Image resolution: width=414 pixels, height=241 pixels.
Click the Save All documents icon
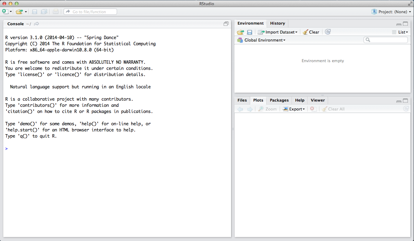coord(44,12)
